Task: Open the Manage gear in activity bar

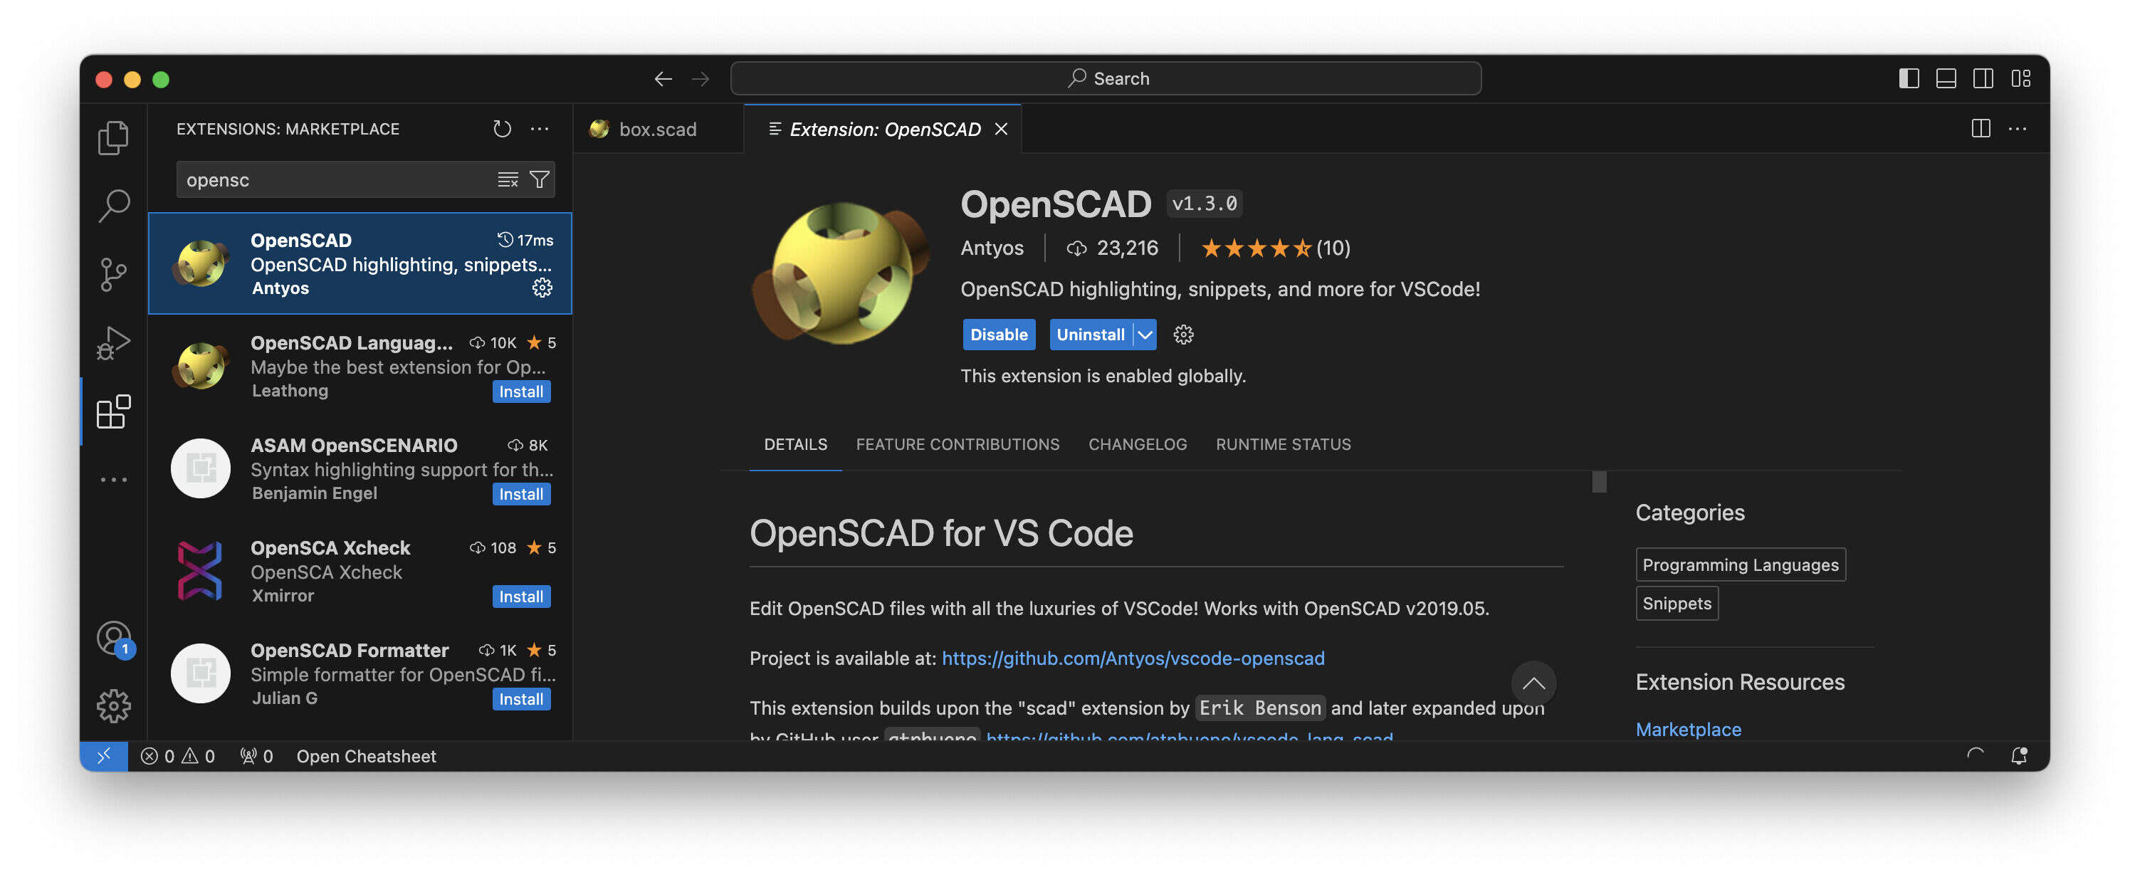Action: (113, 706)
